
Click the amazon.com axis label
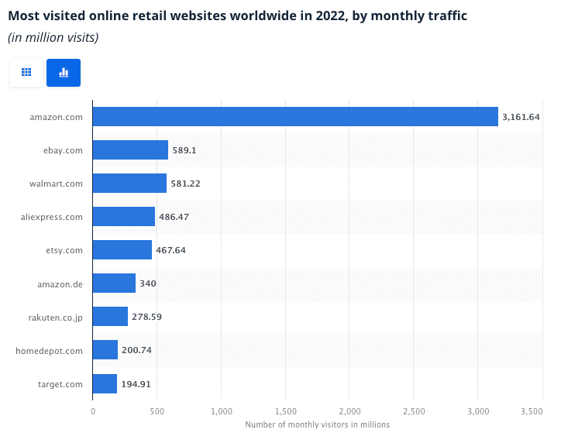tap(56, 117)
